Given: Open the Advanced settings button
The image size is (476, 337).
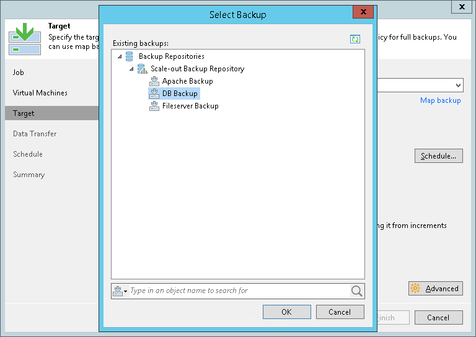Looking at the screenshot, I should click(x=436, y=288).
